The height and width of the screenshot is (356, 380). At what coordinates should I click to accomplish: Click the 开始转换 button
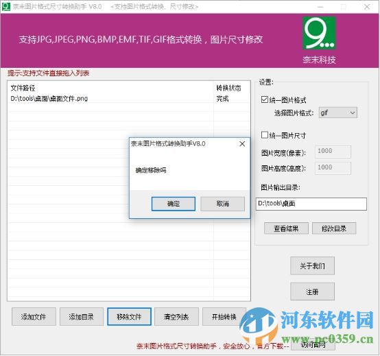(224, 316)
